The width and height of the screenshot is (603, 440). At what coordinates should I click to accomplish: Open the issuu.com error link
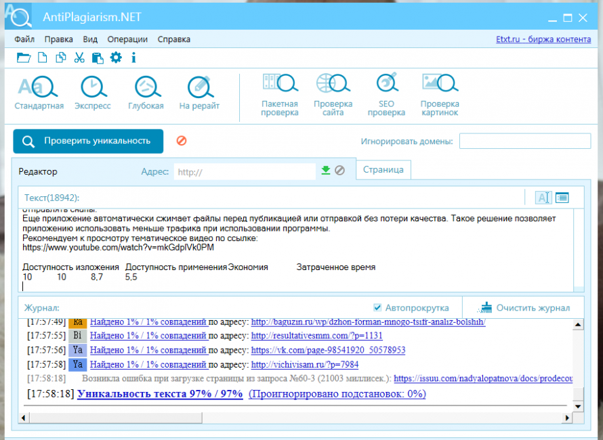pos(483,378)
